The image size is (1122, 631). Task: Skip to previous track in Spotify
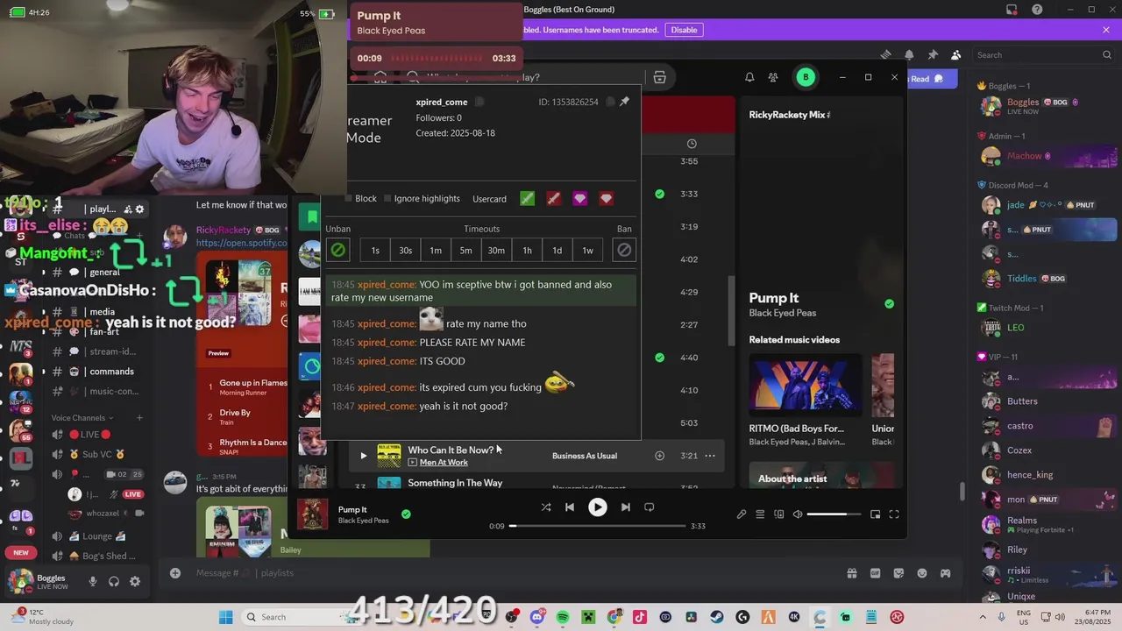tap(570, 507)
